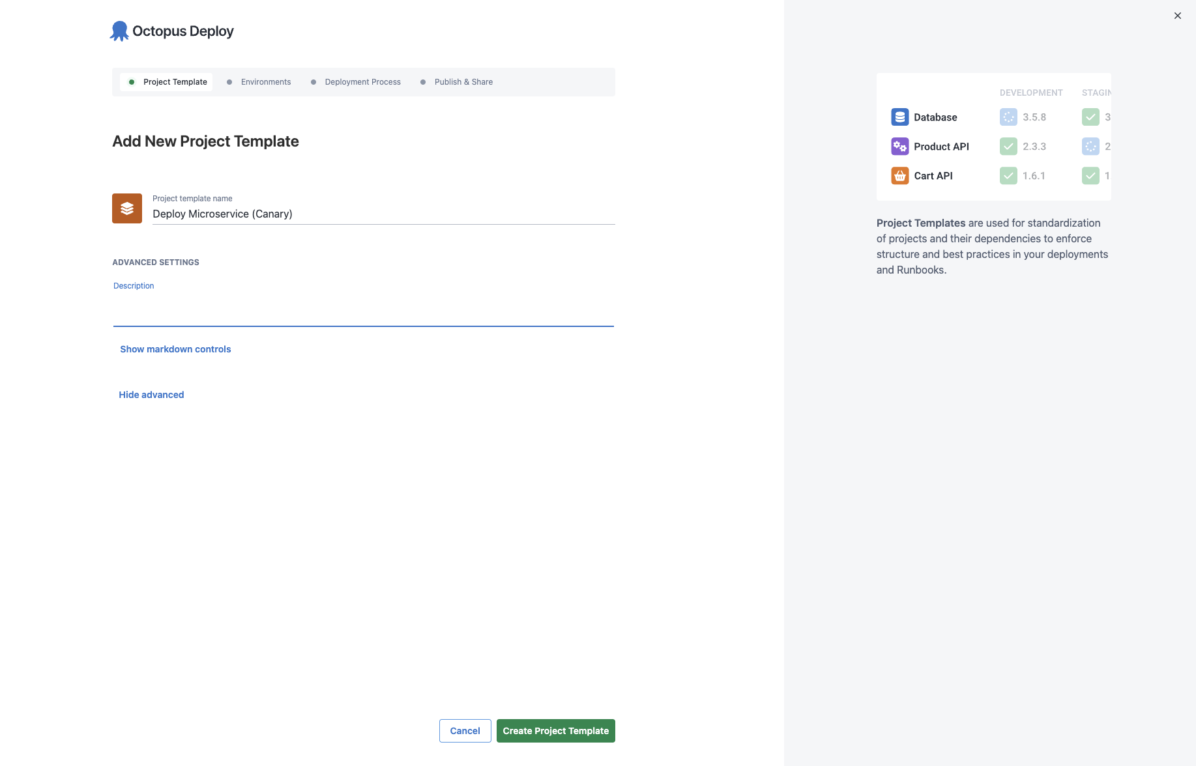Click Product API development success checkmark
Viewport: 1196px width, 766px height.
[1008, 147]
